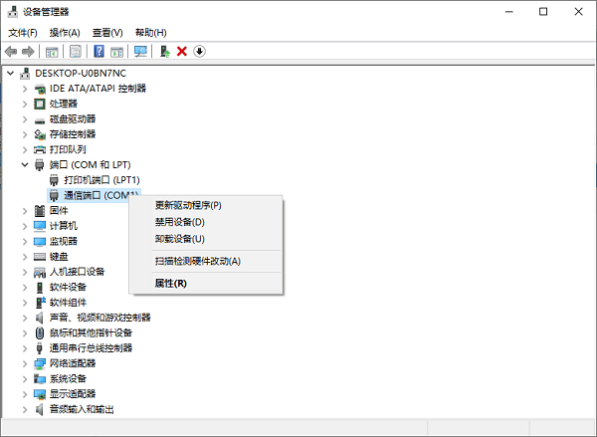Select the 打印机端口 (LPT1) device

100,180
